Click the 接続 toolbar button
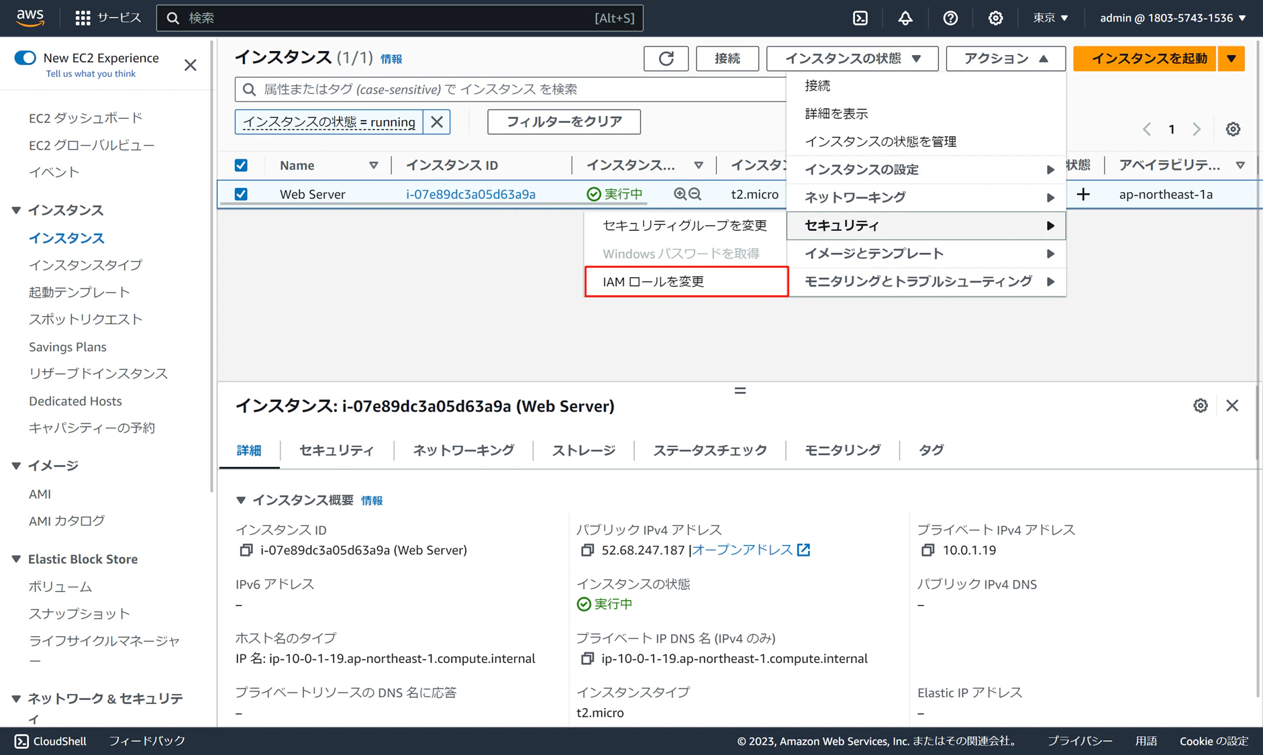 727,58
